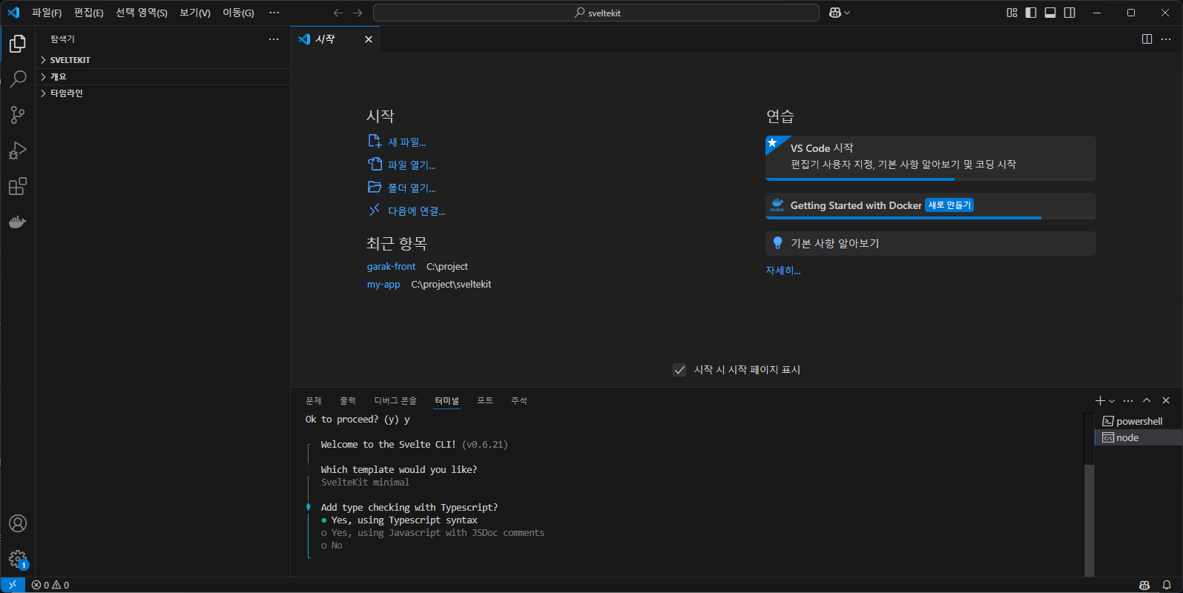This screenshot has width=1183, height=593.
Task: Create a new terminal with plus icon
Action: 1100,400
